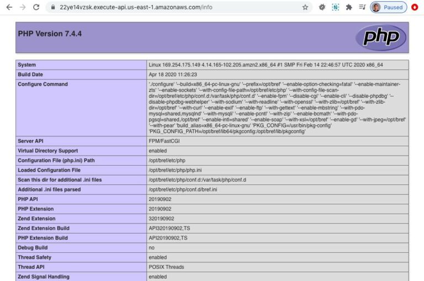Image resolution: width=424 pixels, height=281 pixels.
Task: Click the PHP Extension label
Action: tap(36, 209)
